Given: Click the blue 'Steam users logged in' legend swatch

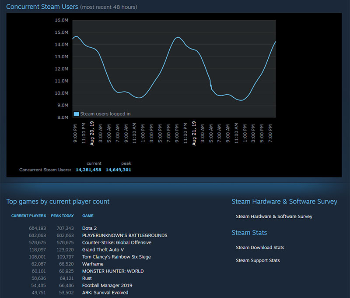Looking at the screenshot, I should click(76, 114).
